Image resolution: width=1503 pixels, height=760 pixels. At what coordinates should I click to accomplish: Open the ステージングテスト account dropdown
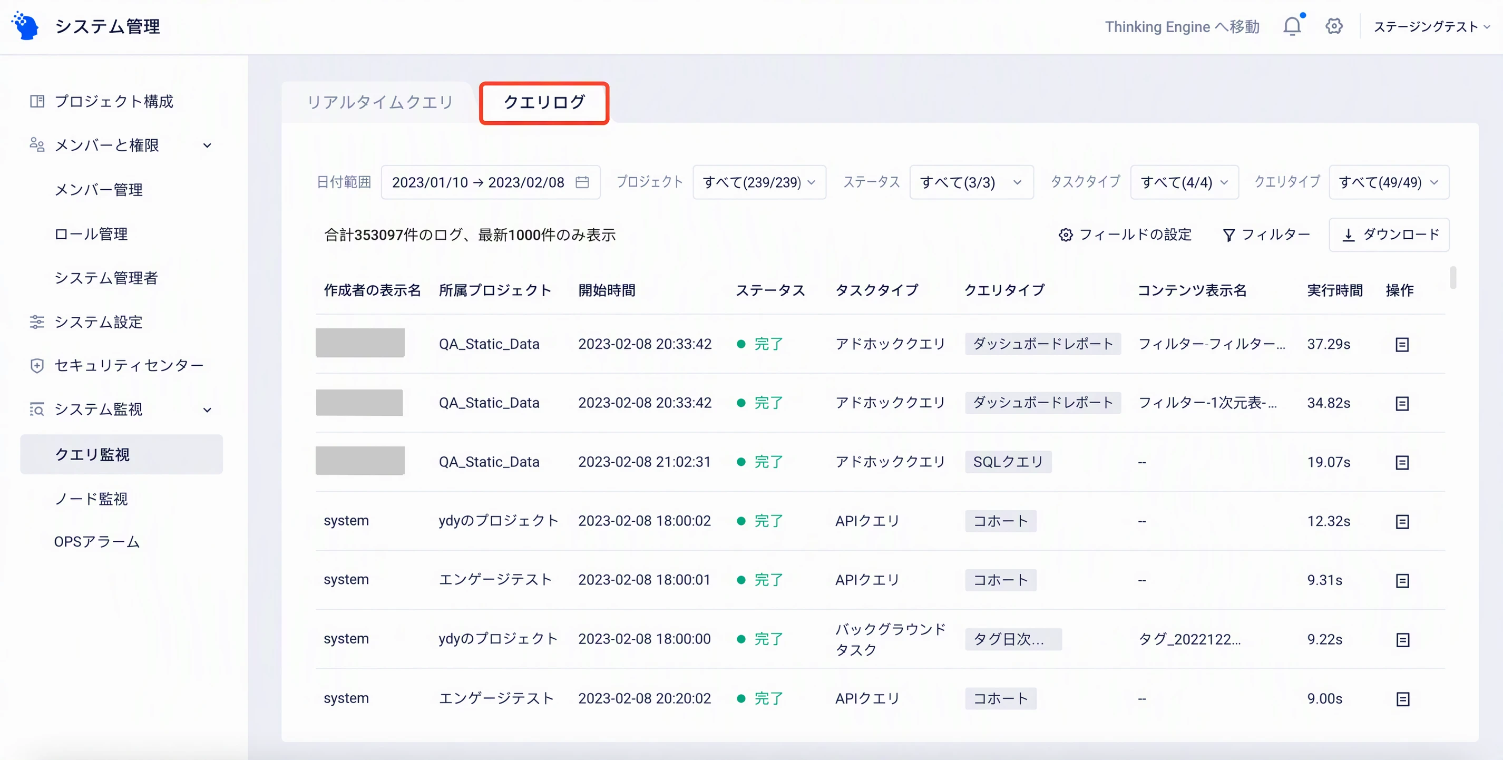(1431, 26)
